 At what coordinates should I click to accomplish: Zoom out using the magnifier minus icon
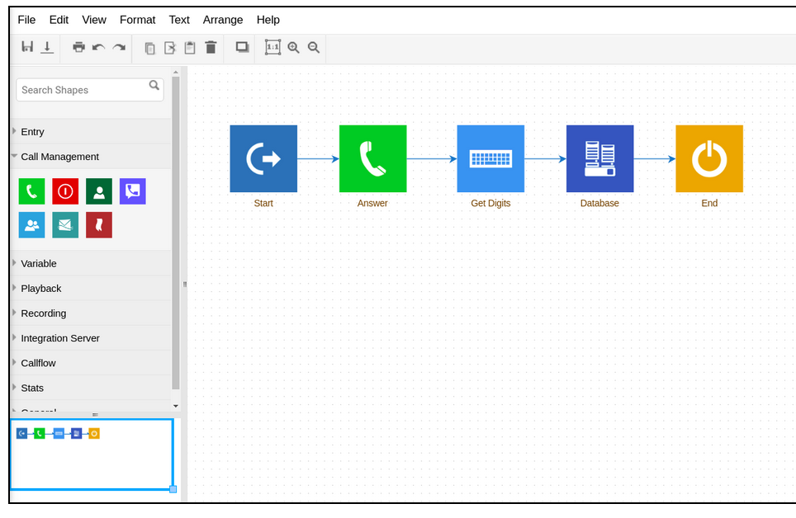pos(314,48)
